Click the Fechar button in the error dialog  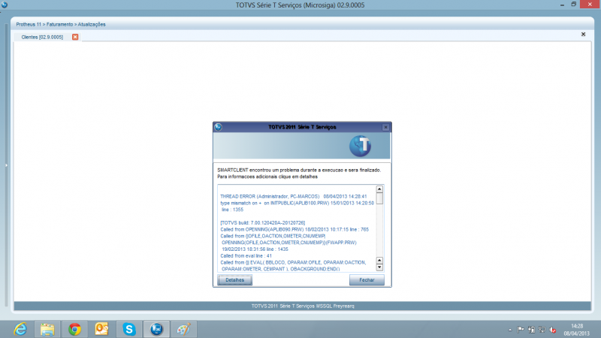coord(367,280)
